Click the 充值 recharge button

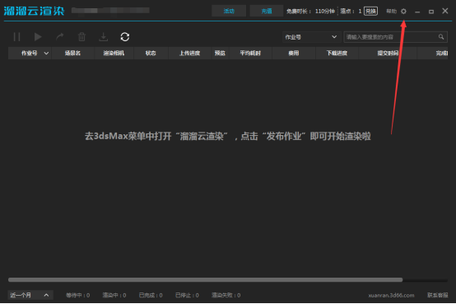(x=267, y=11)
